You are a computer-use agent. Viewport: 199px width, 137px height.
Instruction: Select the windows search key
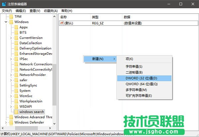pos(32,112)
